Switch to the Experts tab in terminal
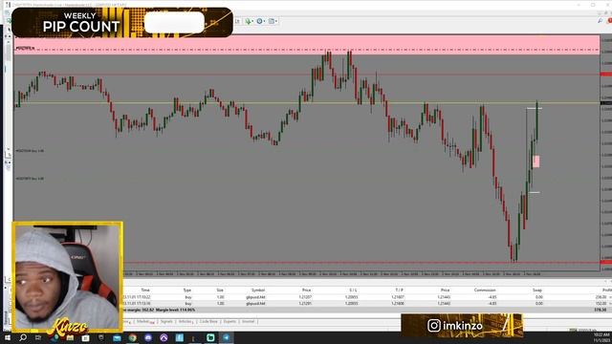 [x=229, y=321]
